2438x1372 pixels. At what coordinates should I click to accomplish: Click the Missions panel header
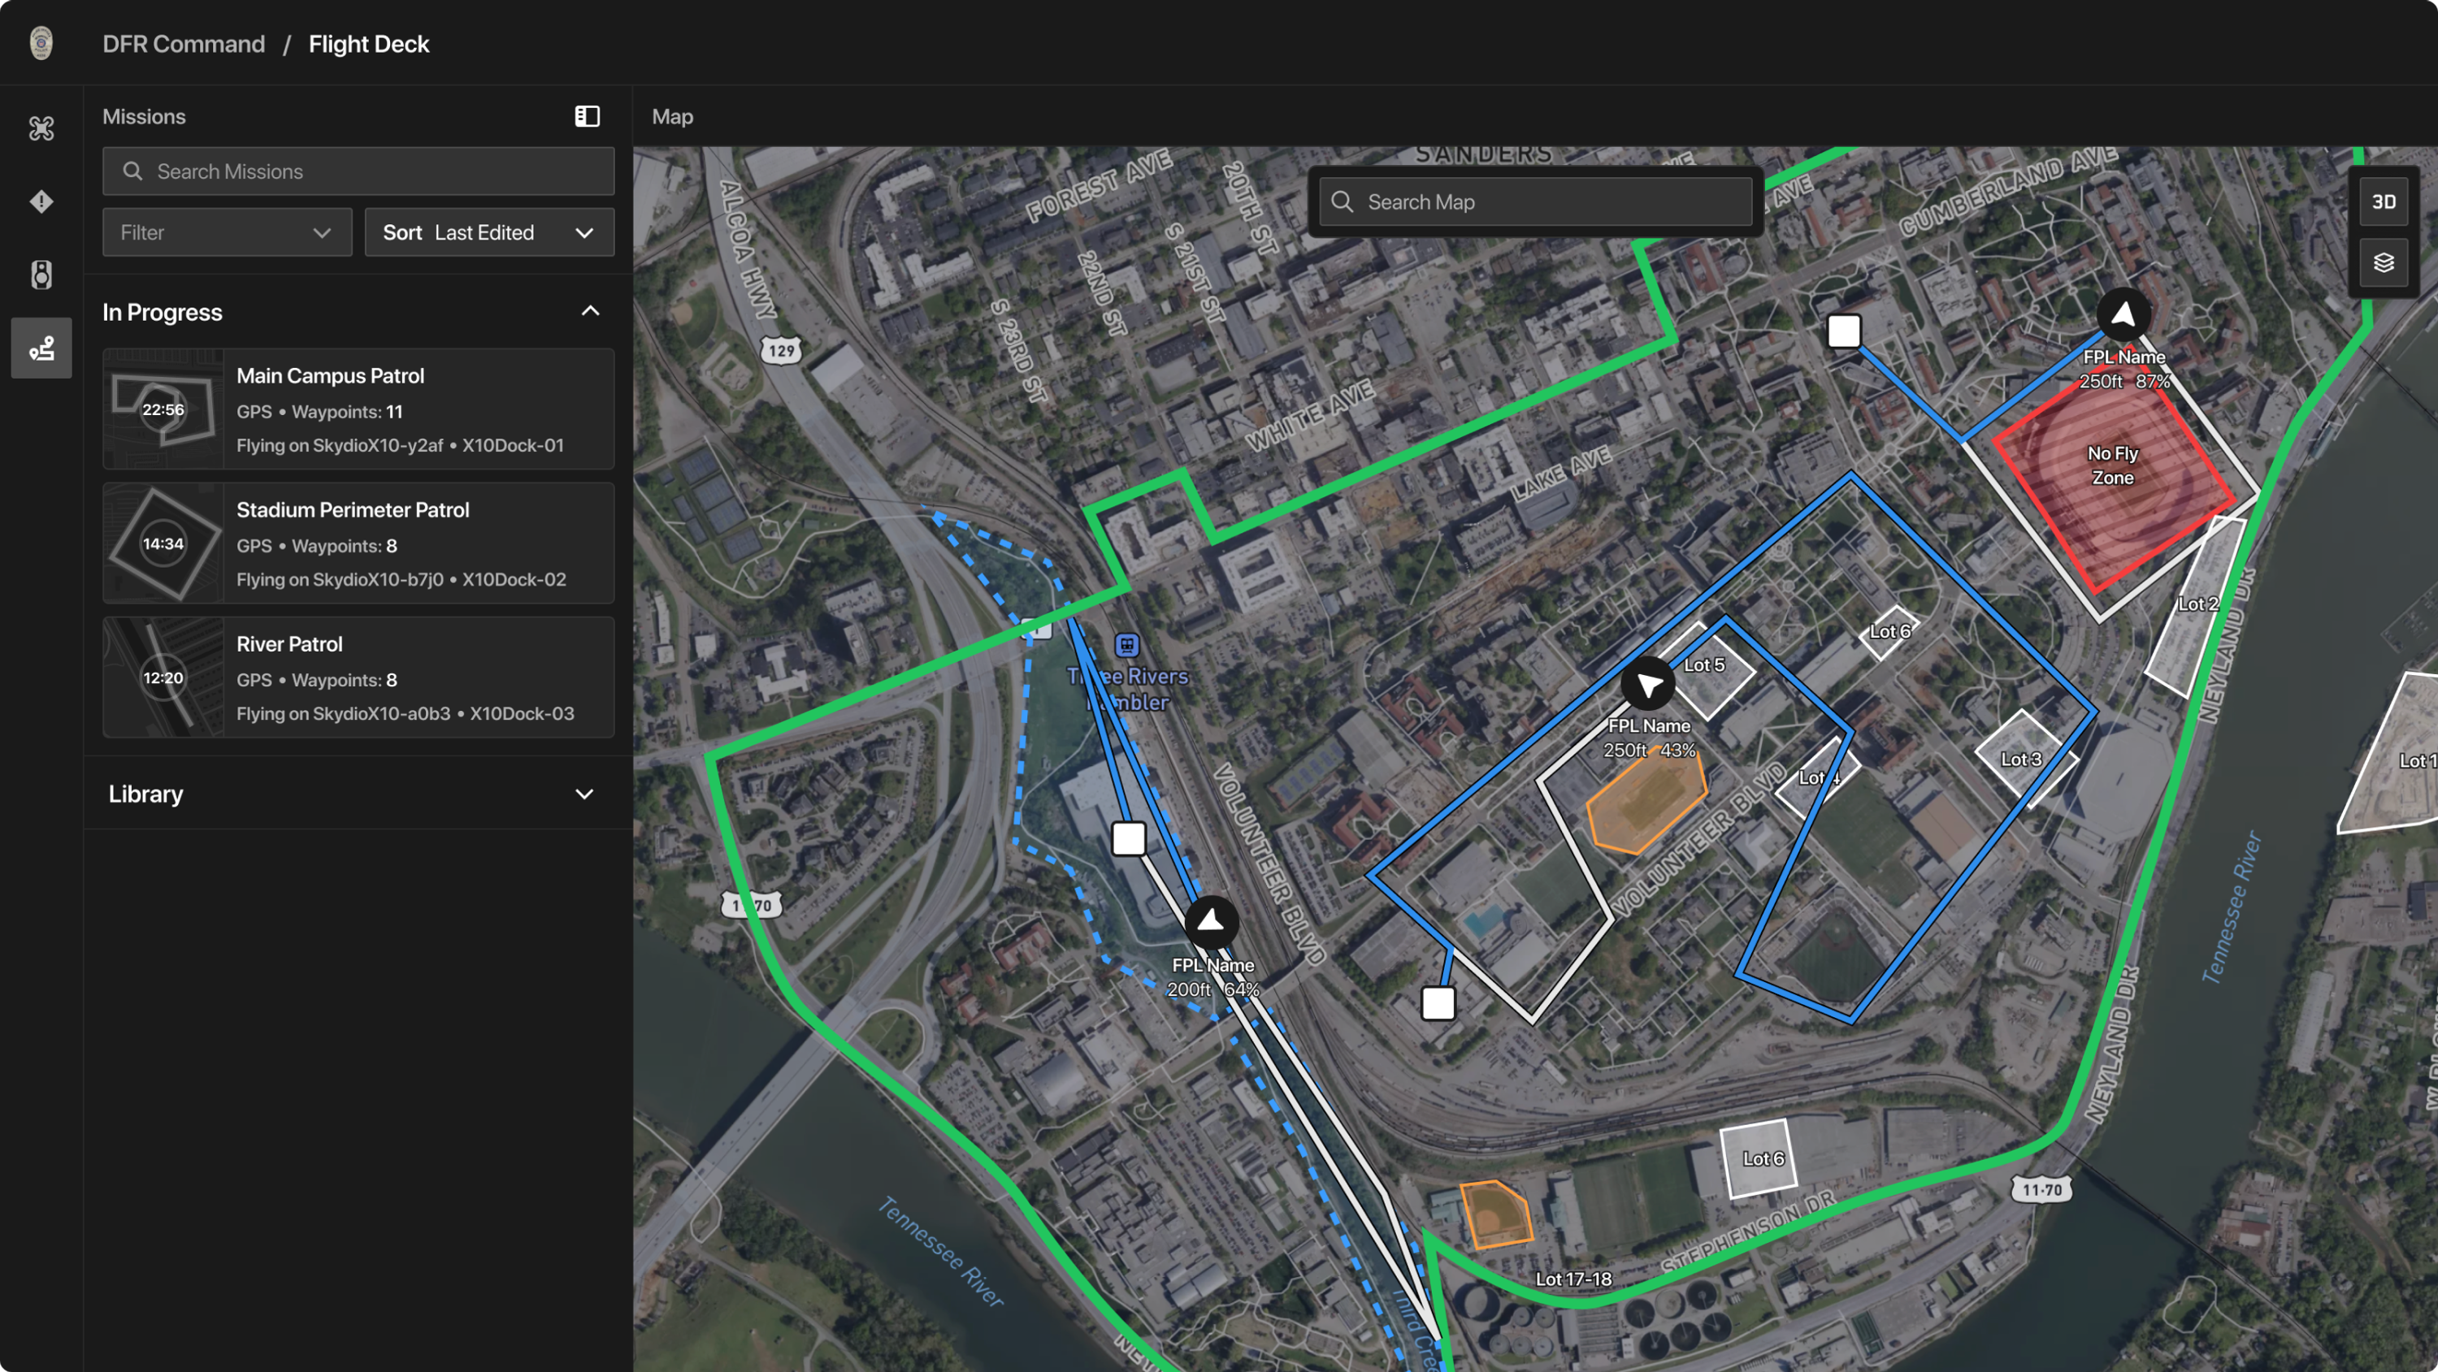click(x=144, y=116)
